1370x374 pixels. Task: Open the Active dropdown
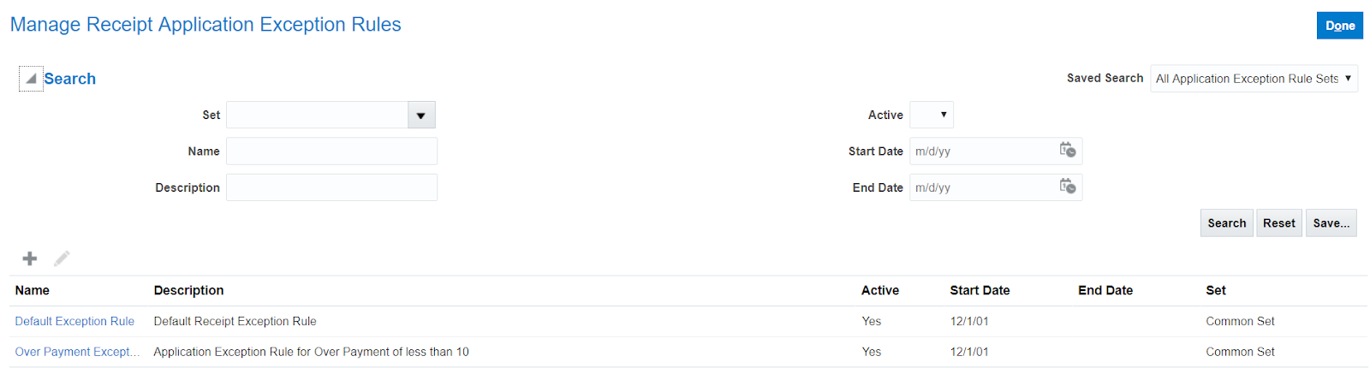(x=932, y=115)
